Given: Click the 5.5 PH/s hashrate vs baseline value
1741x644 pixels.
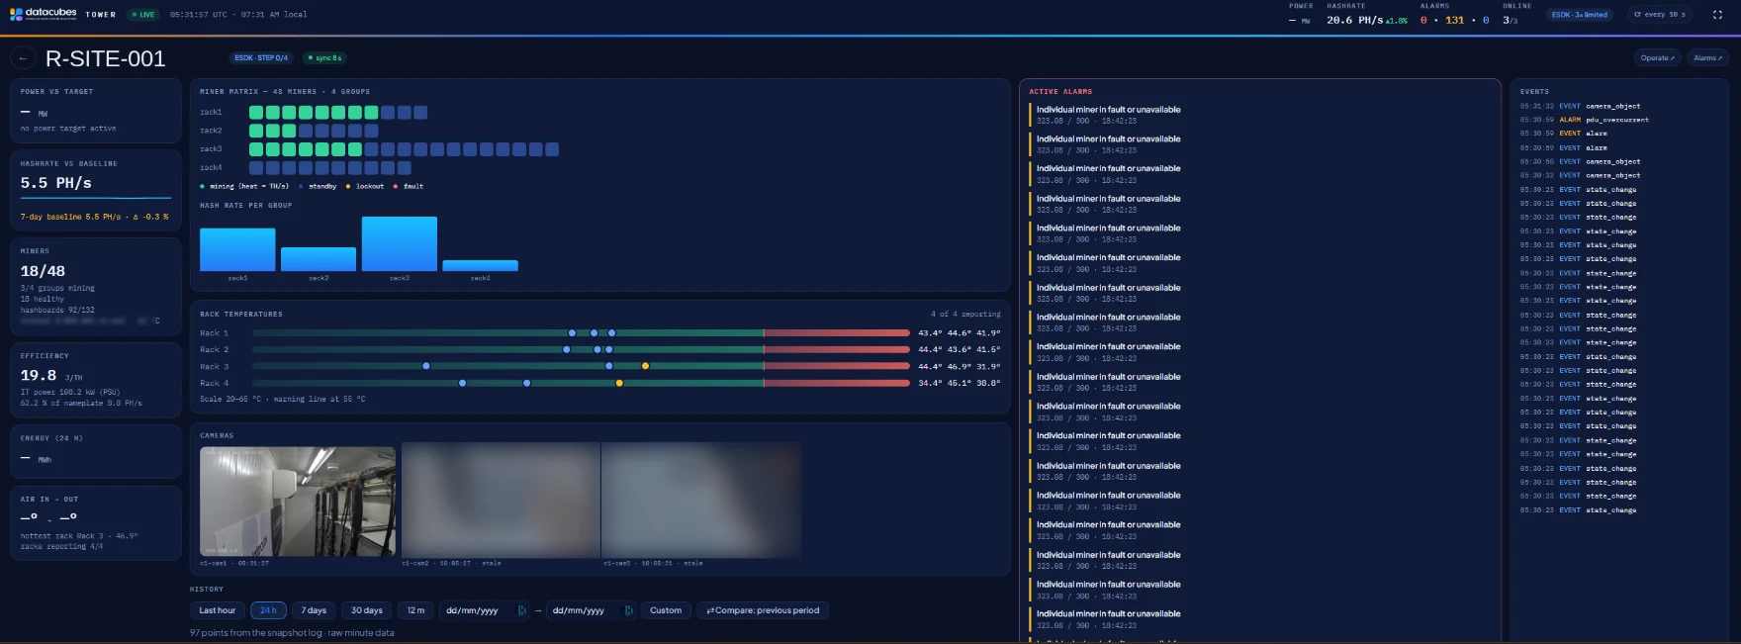Looking at the screenshot, I should point(56,183).
